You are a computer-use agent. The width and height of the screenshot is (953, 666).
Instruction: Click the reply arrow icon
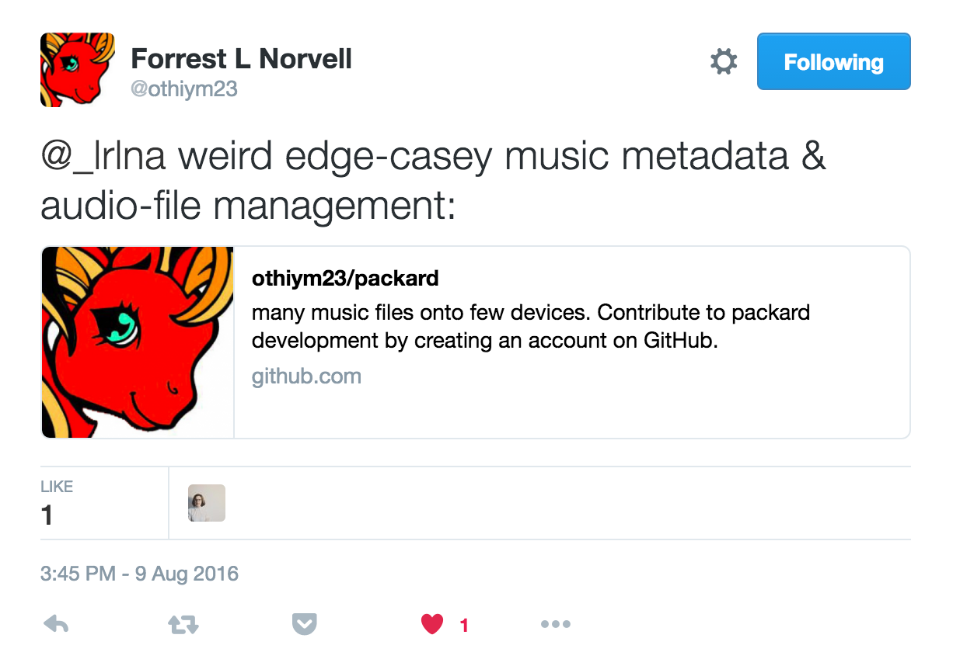pyautogui.click(x=56, y=623)
